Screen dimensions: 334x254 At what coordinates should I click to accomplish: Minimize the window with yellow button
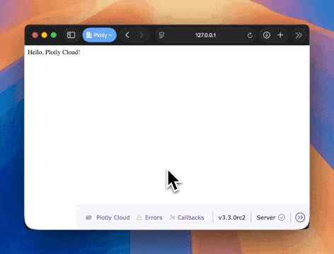[44, 35]
